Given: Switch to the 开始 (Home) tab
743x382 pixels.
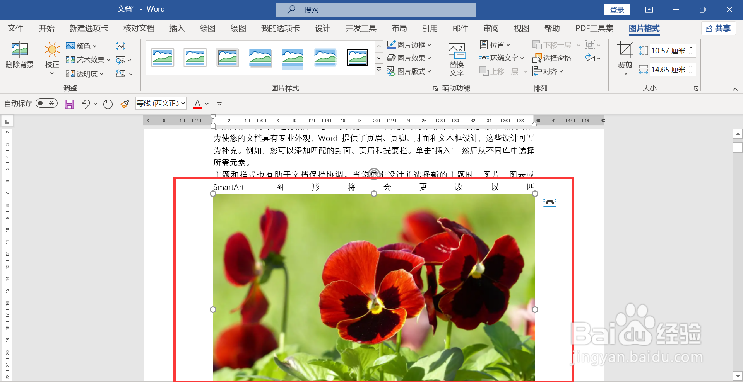Looking at the screenshot, I should (x=46, y=28).
